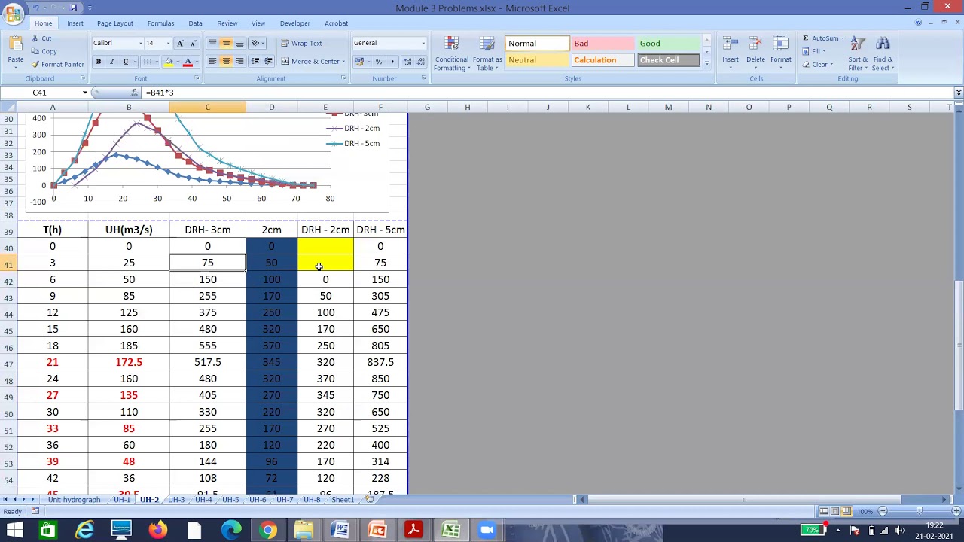Click the Comma Style icon
Image resolution: width=964 pixels, height=542 pixels.
(x=392, y=62)
